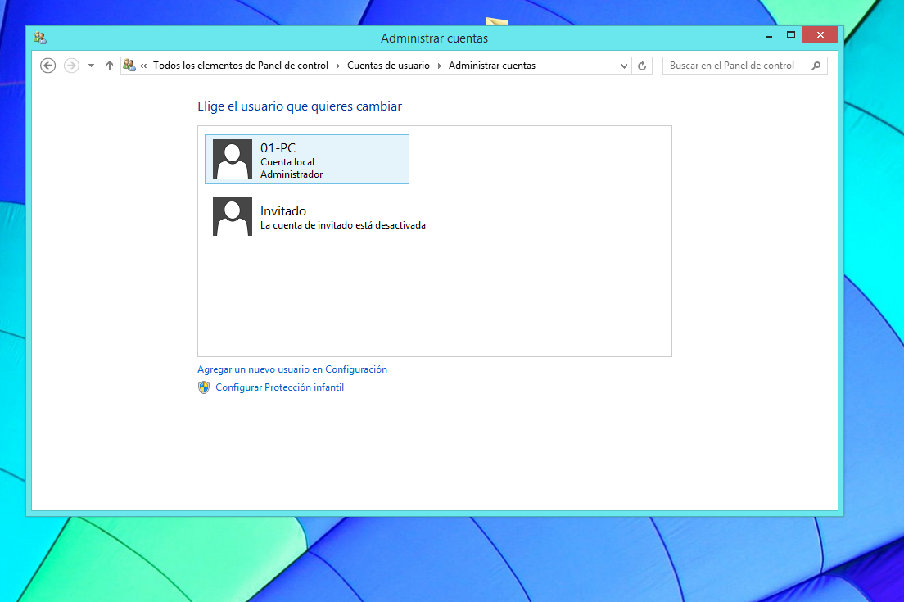Screen dimensions: 904x602
Task: Click the 01-PC account avatar picture
Action: tap(233, 159)
